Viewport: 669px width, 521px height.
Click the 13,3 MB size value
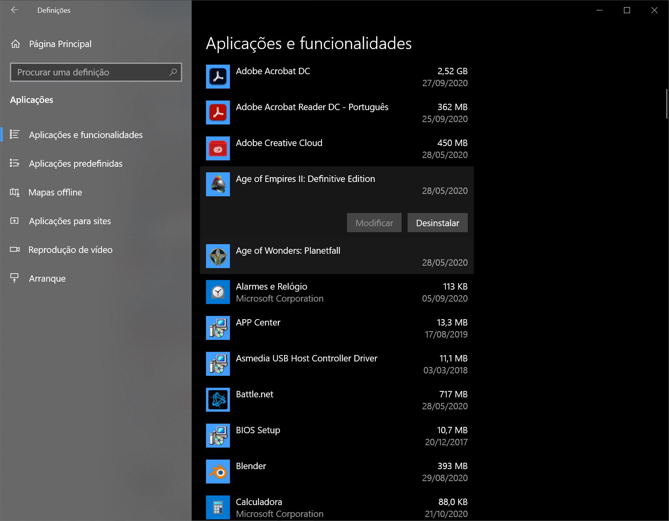[452, 322]
